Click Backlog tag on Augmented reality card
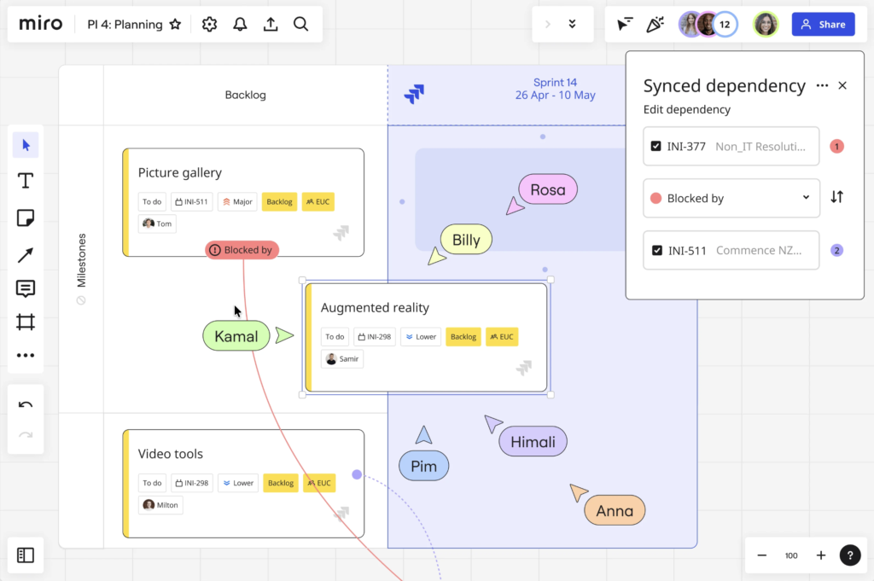Viewport: 874px width, 581px height. pyautogui.click(x=463, y=336)
